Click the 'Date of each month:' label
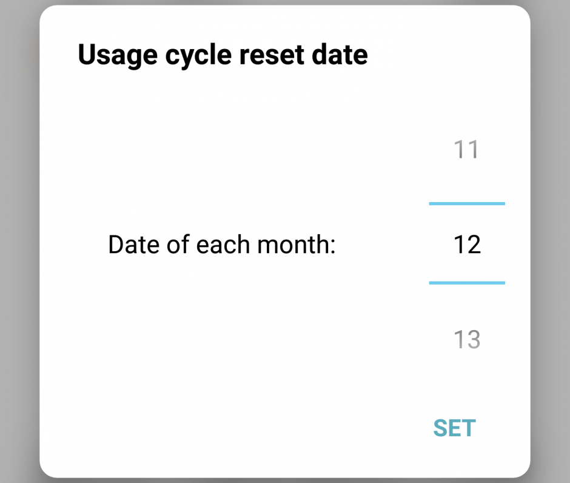570x483 pixels. point(221,245)
